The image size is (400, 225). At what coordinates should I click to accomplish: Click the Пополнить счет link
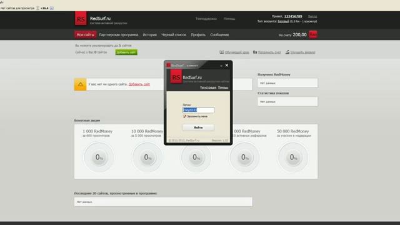coord(269,52)
